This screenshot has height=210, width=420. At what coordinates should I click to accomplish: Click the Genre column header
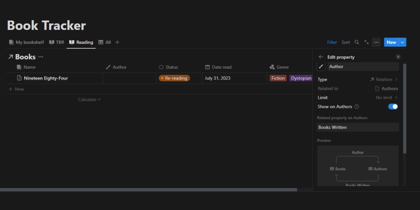point(279,67)
